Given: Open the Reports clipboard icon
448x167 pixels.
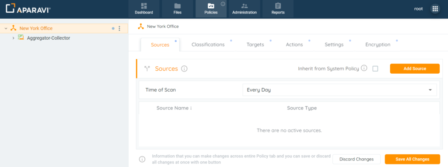Looking at the screenshot, I should point(278,6).
